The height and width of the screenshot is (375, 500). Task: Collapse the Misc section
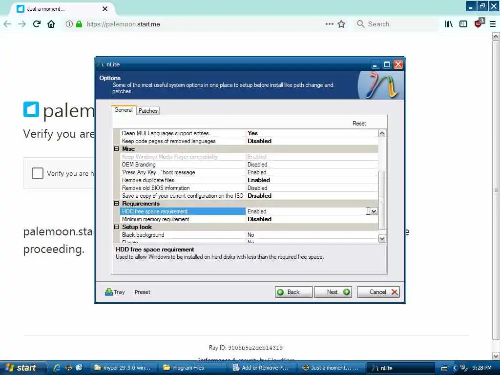tap(116, 149)
